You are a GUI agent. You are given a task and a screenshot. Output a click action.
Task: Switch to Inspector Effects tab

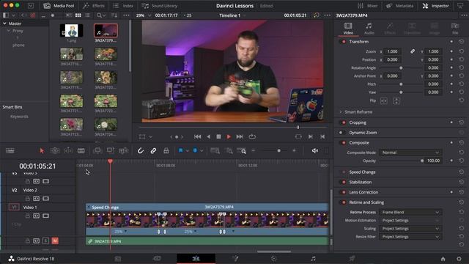pyautogui.click(x=390, y=29)
